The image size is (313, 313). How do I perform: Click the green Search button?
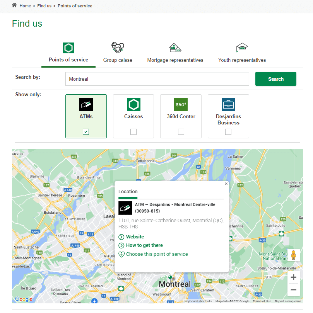[275, 79]
